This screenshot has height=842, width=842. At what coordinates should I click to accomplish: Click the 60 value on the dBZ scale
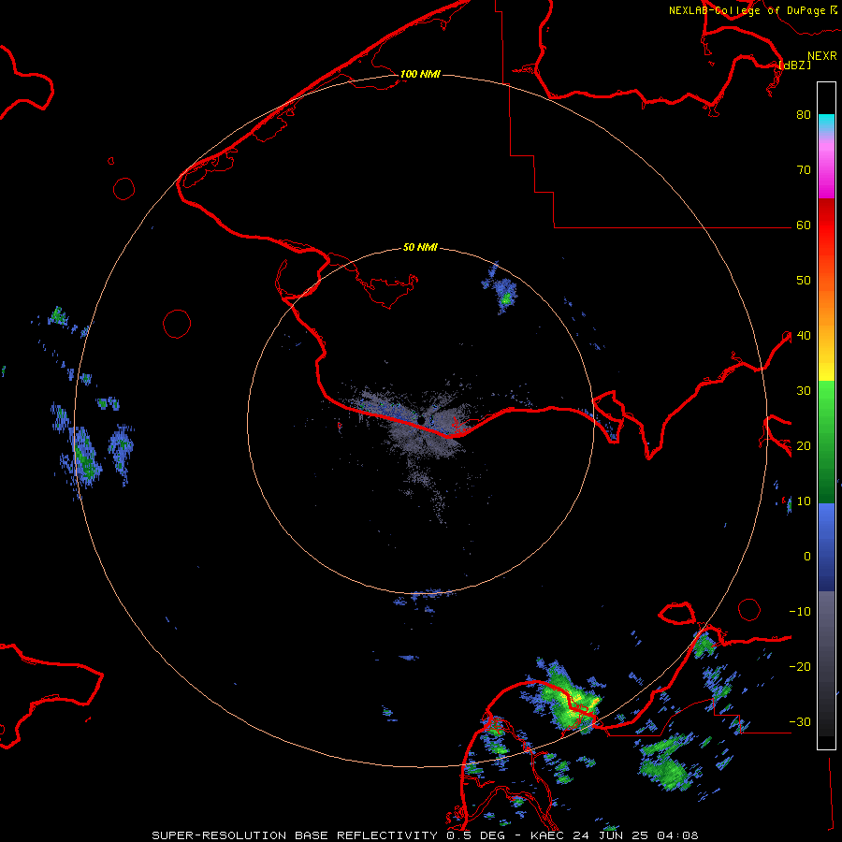pyautogui.click(x=804, y=225)
